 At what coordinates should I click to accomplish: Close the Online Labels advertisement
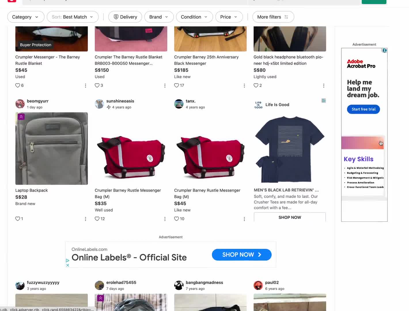coord(68,265)
